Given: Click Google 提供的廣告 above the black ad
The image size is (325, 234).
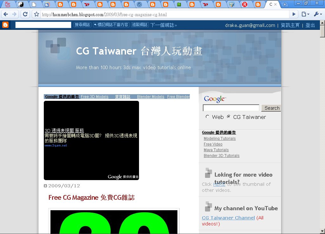Looking at the screenshot, I should point(62,96).
